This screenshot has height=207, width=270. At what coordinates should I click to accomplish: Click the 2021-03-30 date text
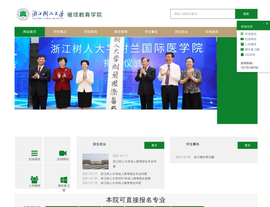pyautogui.click(x=183, y=157)
